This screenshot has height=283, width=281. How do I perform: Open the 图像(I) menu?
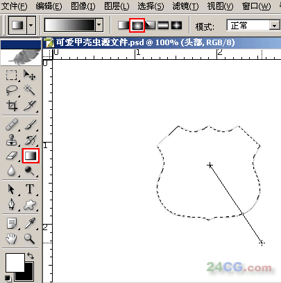coord(83,6)
